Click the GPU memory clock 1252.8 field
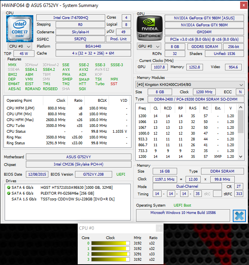The width and height of the screenshot is (249, 265). (x=194, y=67)
